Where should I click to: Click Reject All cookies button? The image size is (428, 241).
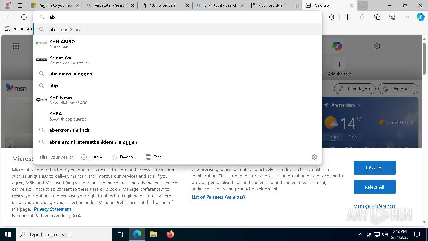(374, 187)
